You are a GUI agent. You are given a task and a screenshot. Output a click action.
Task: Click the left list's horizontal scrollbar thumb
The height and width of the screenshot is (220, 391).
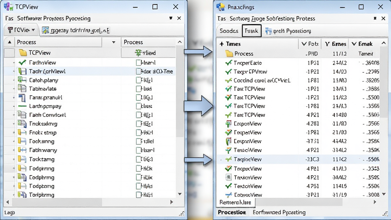57,202
